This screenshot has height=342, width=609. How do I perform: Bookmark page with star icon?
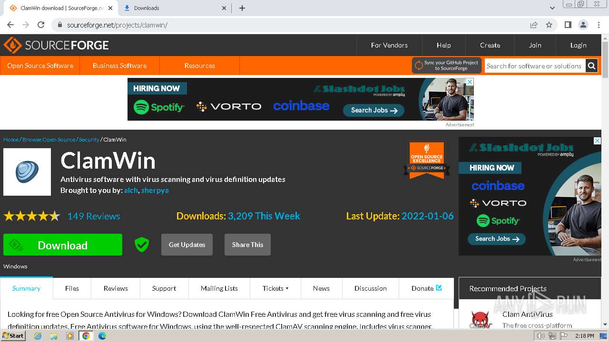coord(549,25)
